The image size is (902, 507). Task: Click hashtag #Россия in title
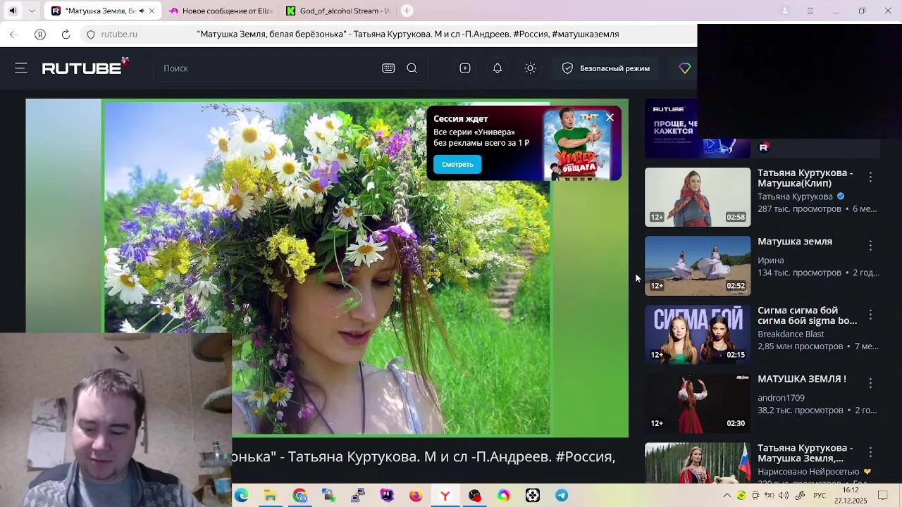[x=586, y=456]
